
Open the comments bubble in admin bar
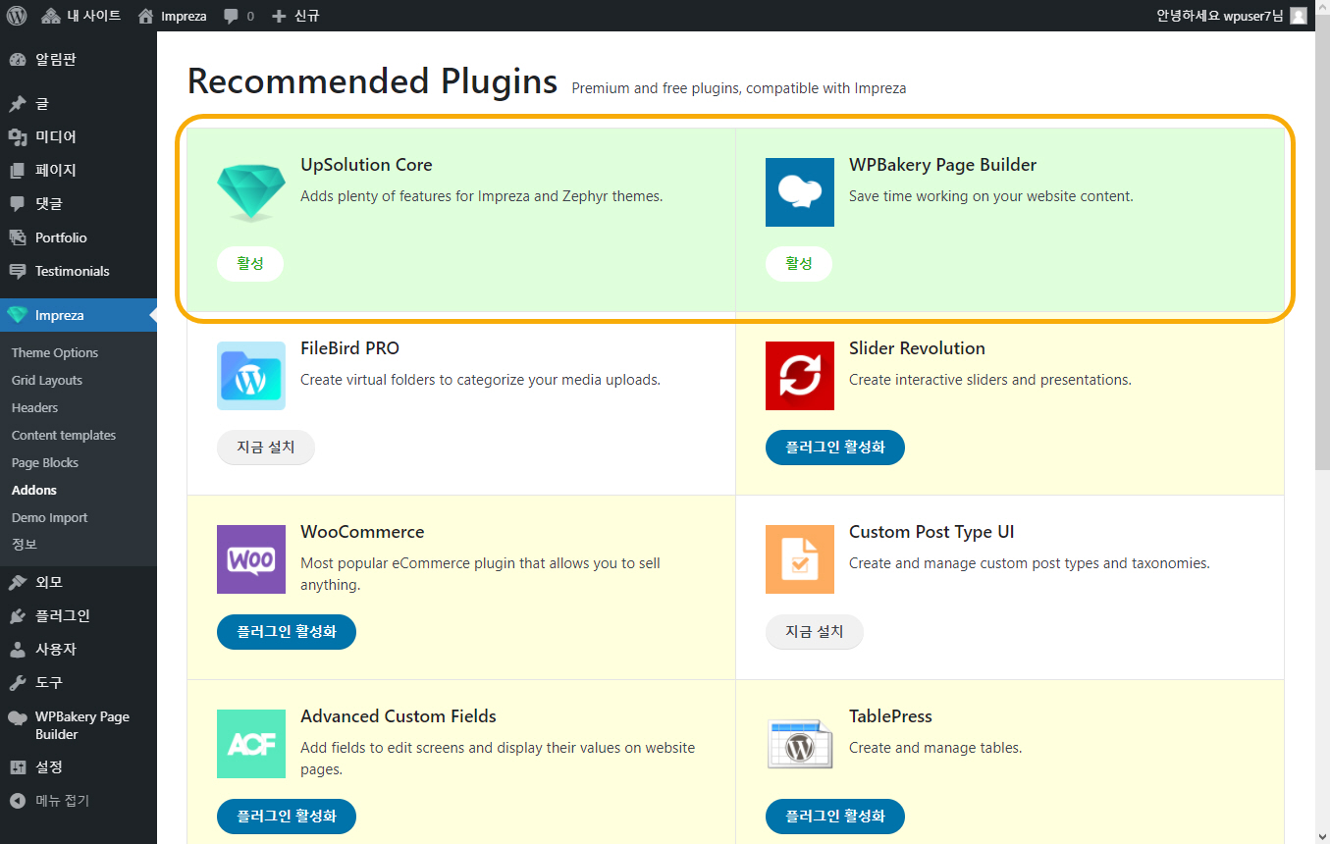pyautogui.click(x=232, y=17)
